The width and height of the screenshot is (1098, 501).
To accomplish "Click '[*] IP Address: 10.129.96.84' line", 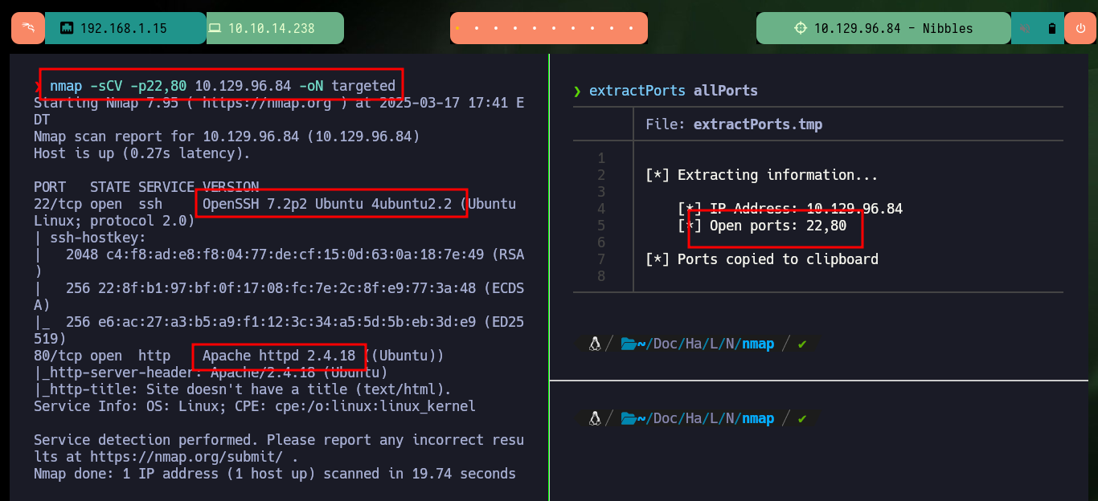I will point(790,209).
